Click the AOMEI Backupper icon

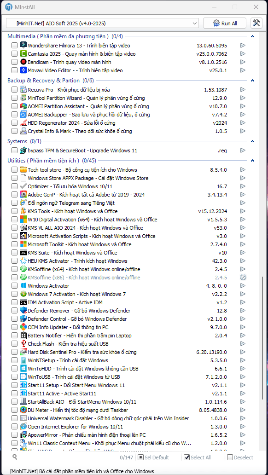23,115
